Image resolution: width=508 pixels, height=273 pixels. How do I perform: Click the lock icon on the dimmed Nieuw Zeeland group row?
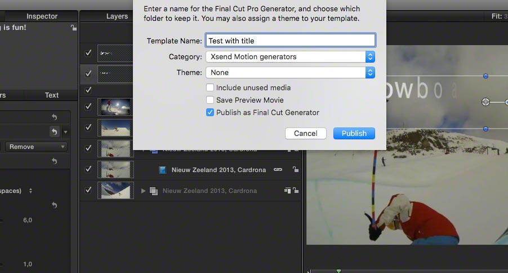point(296,191)
